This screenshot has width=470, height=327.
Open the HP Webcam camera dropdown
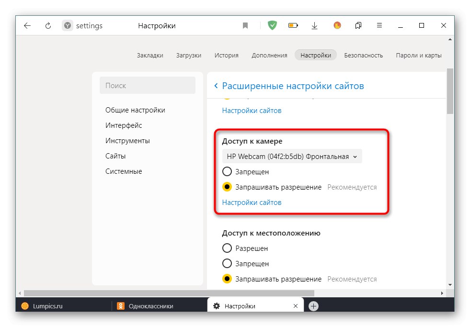[x=292, y=156]
